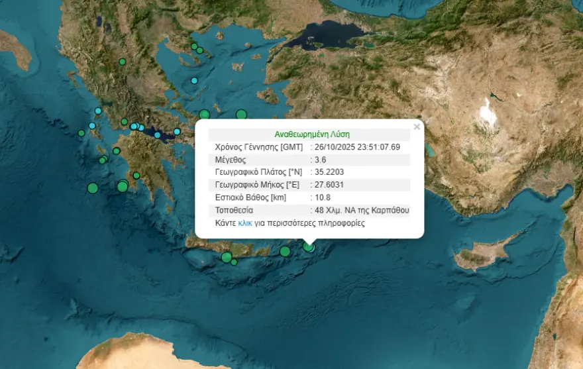Viewport: 583px width, 369px height.
Task: Click the magnitude value 3.6
Action: (321, 160)
